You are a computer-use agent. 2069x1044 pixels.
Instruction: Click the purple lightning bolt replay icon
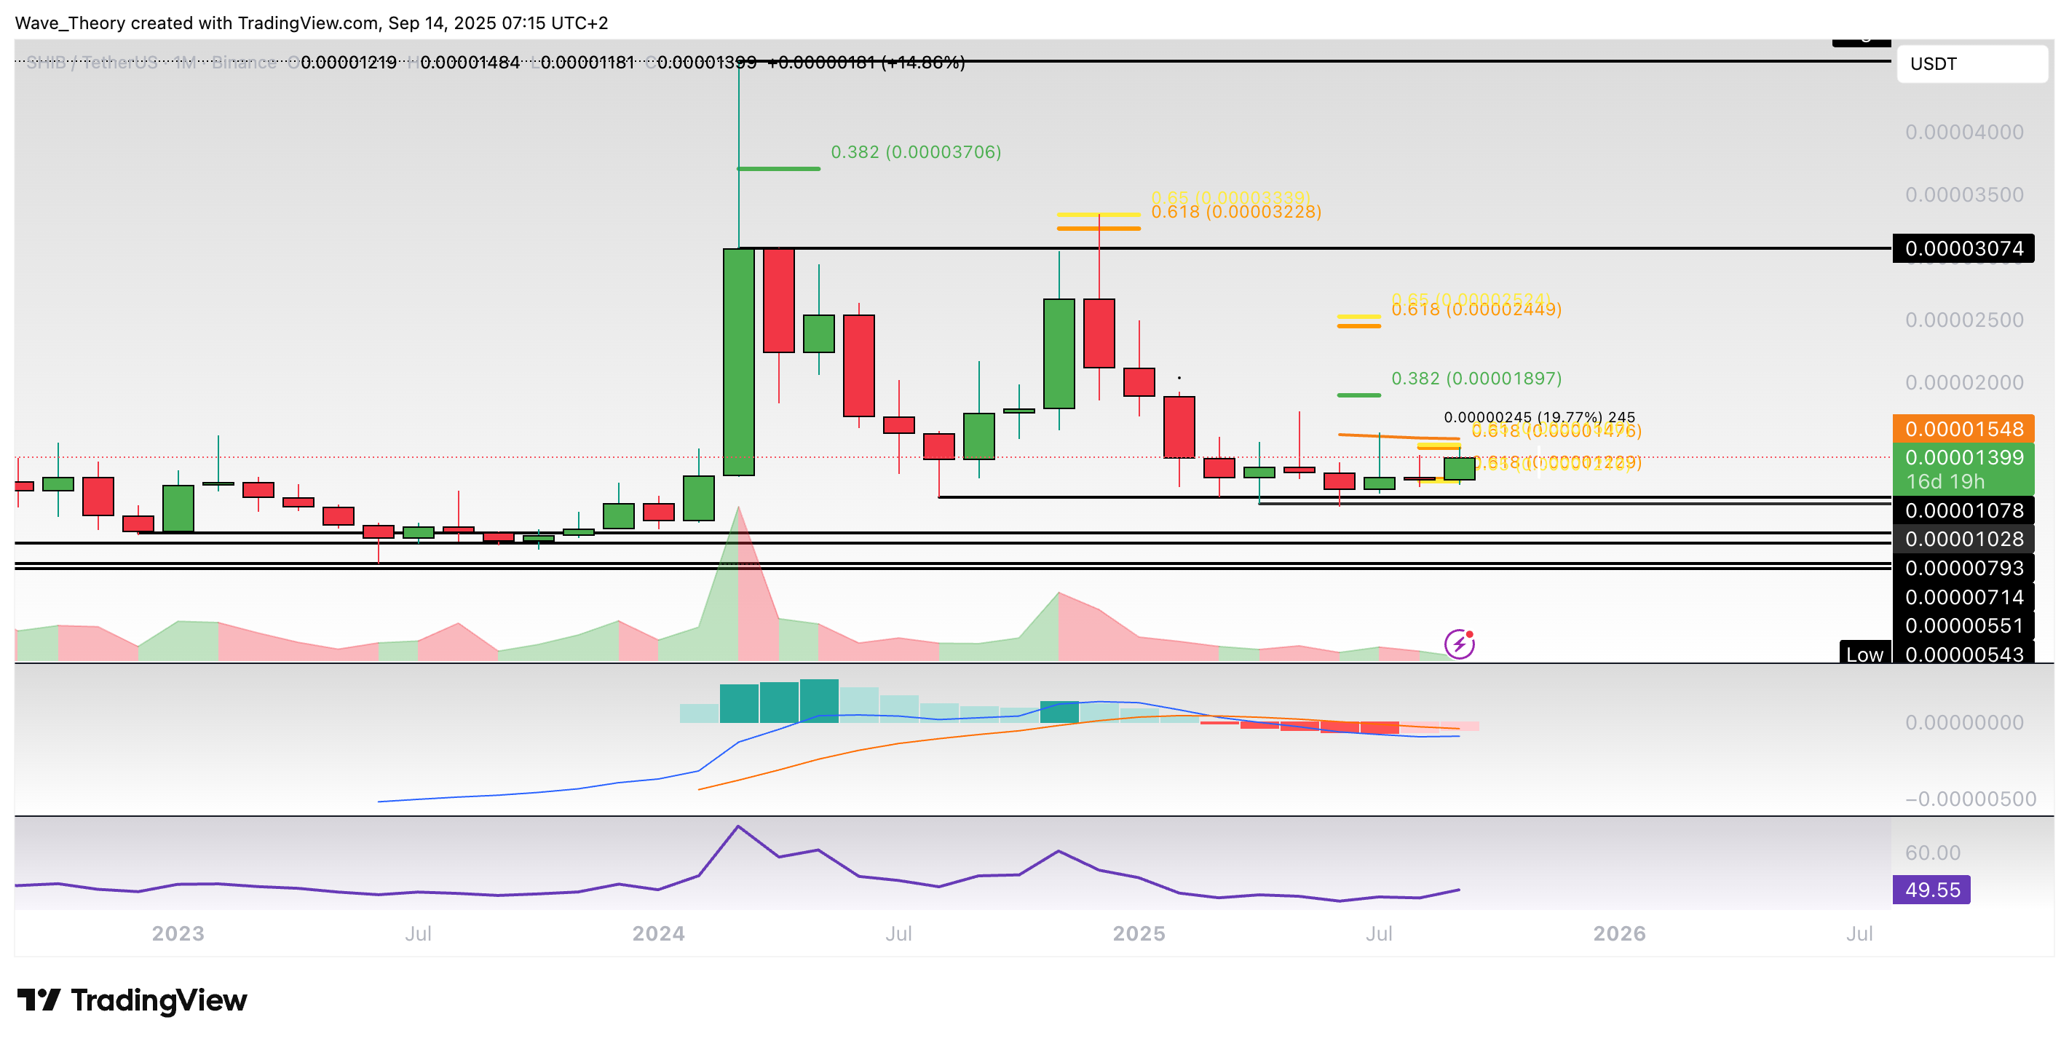point(1459,644)
